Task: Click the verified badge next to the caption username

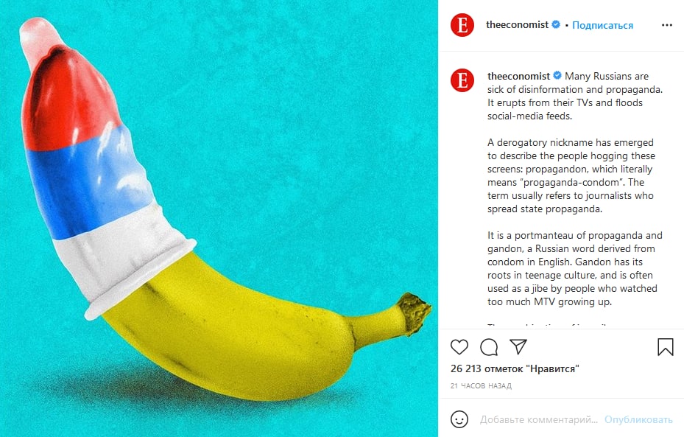Action: (557, 75)
